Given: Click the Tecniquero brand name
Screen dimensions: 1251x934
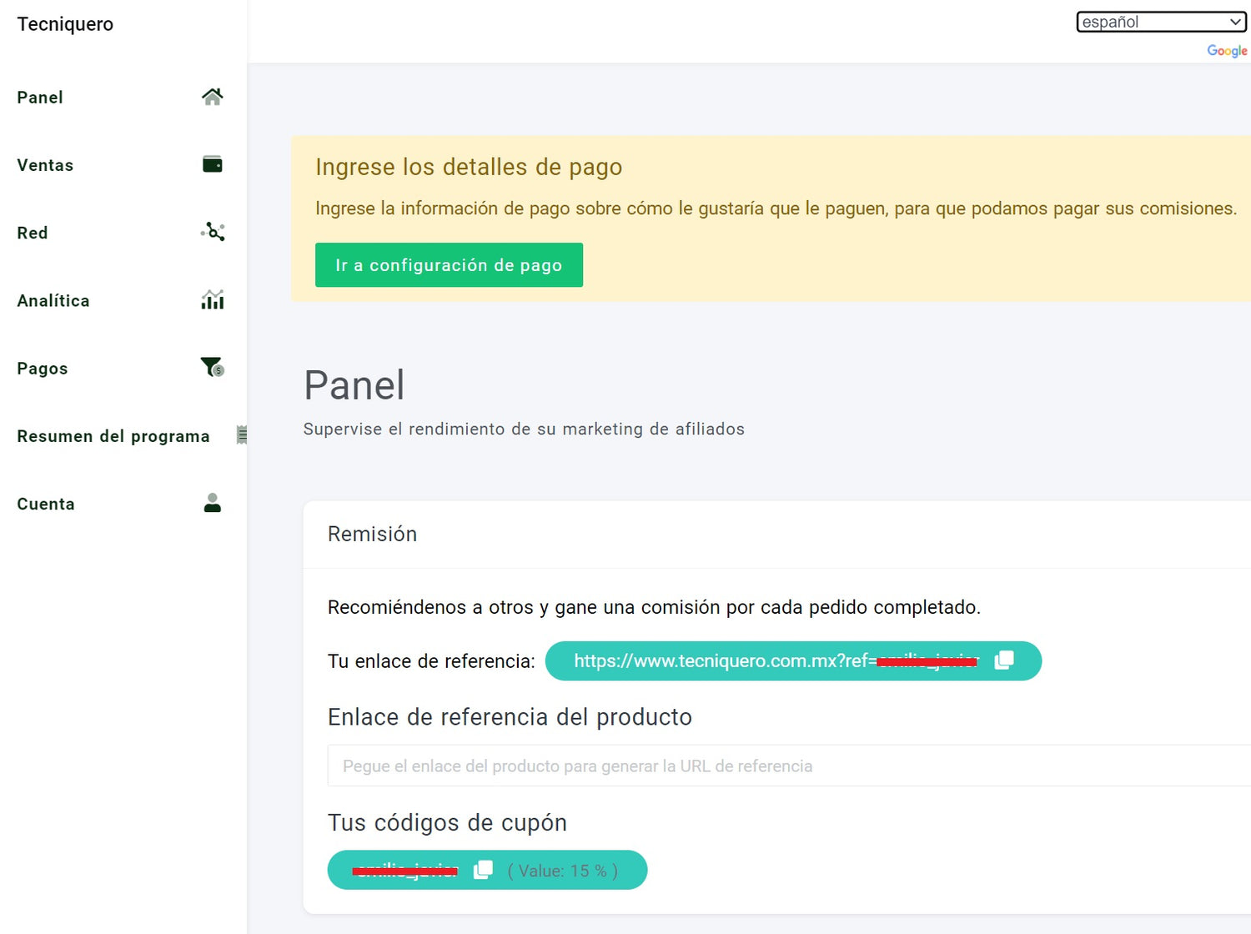Looking at the screenshot, I should [x=65, y=24].
